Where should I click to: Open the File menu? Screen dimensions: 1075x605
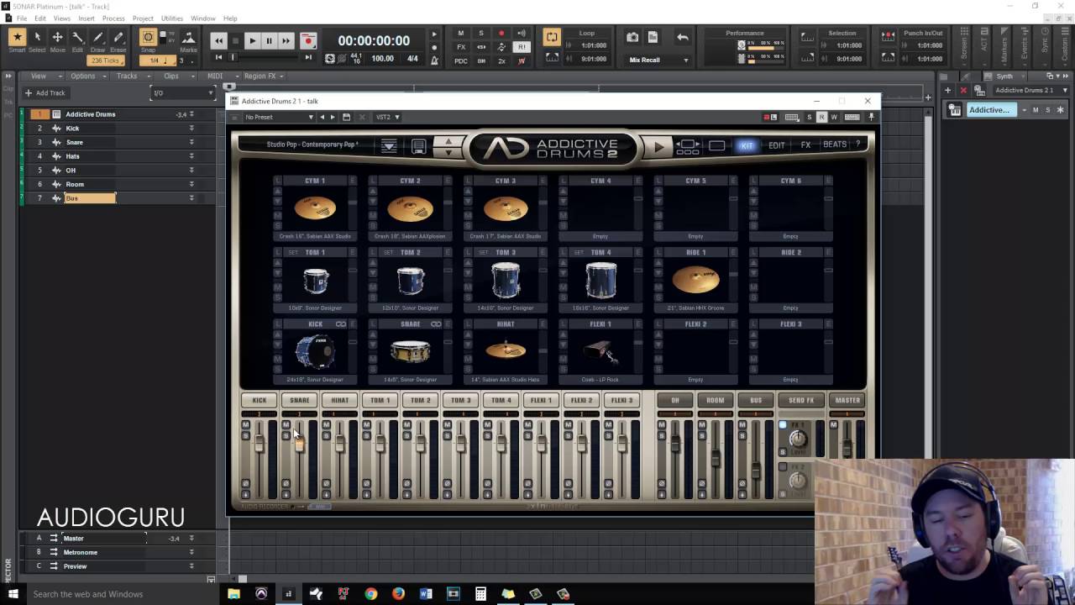[21, 18]
